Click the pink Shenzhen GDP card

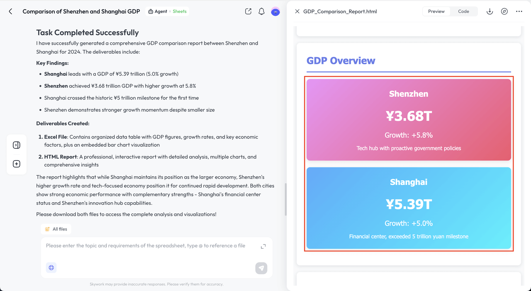pos(409,119)
